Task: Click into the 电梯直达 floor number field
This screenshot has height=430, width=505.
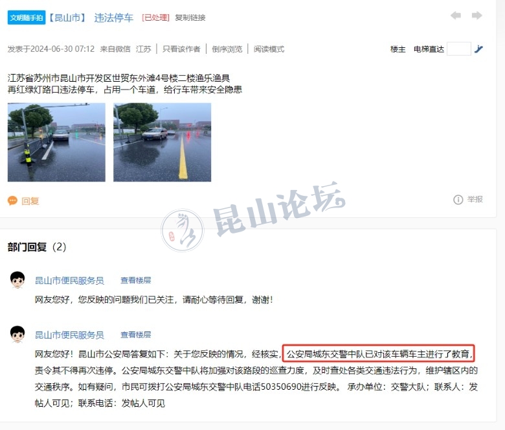Action: 459,49
